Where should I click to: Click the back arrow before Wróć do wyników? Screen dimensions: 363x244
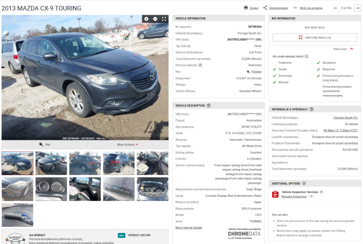point(295,8)
